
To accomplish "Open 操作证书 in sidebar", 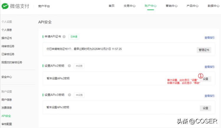I will click(6, 38).
